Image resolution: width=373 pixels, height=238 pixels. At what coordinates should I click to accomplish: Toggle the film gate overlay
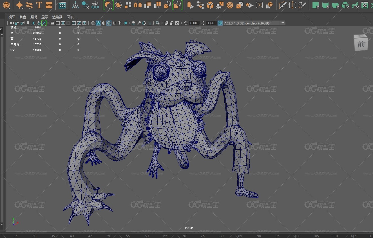58,23
